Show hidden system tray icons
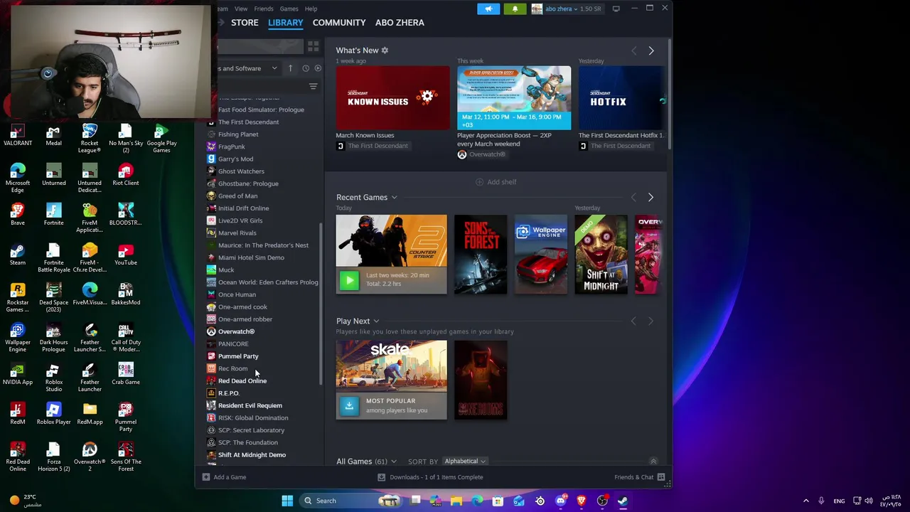Viewport: 910px width, 512px height. (805, 501)
